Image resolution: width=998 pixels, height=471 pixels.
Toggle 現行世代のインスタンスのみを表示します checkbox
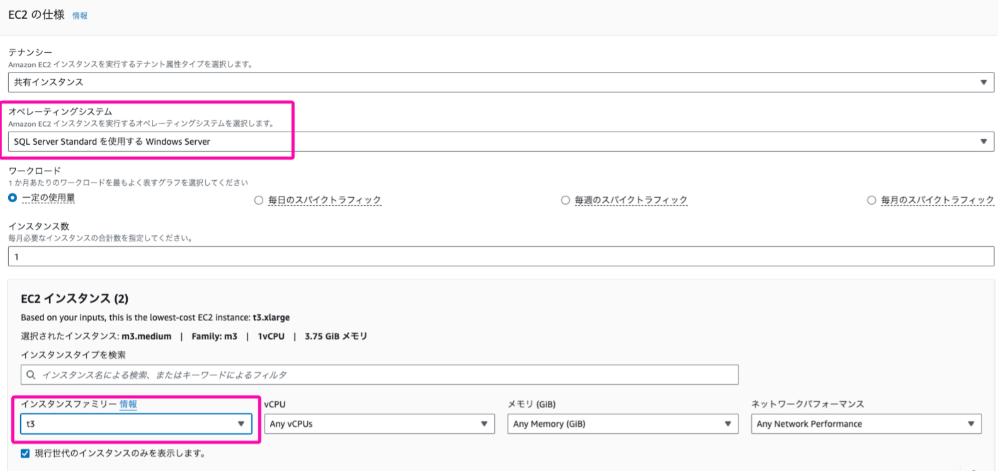click(25, 453)
